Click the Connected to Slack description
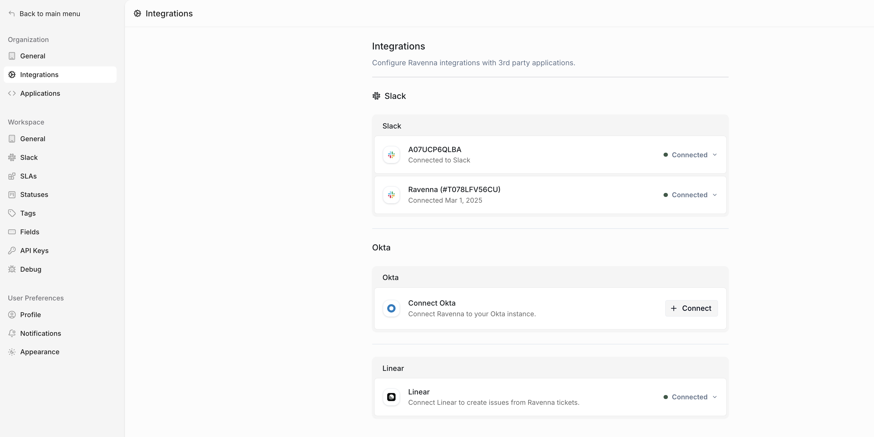 pyautogui.click(x=439, y=160)
